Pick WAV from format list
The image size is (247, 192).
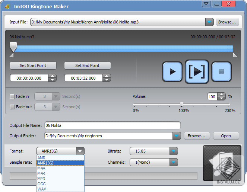point(60,189)
